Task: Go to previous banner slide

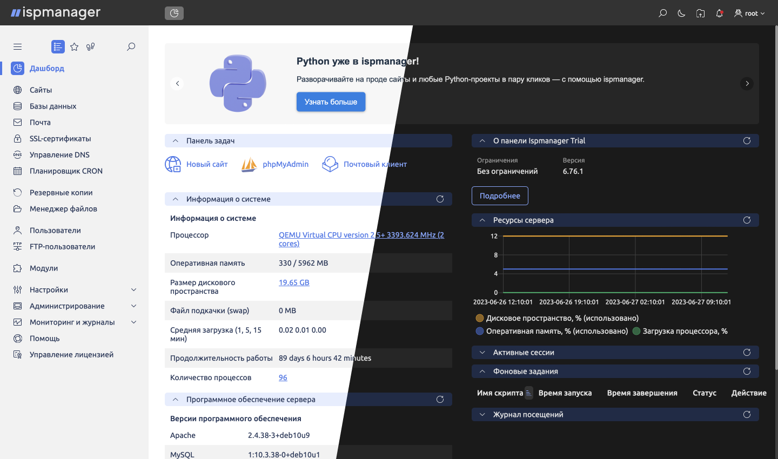Action: click(x=177, y=84)
